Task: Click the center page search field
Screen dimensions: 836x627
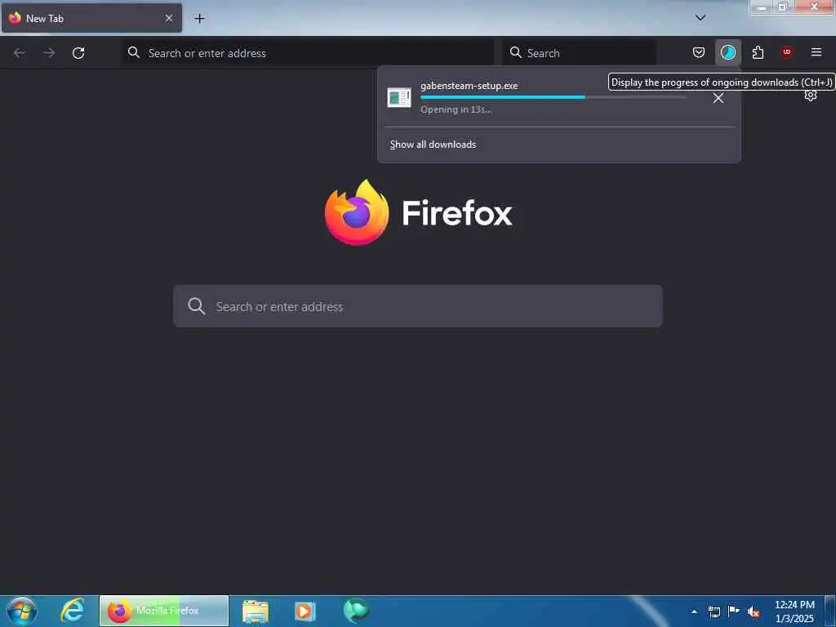Action: pos(418,306)
